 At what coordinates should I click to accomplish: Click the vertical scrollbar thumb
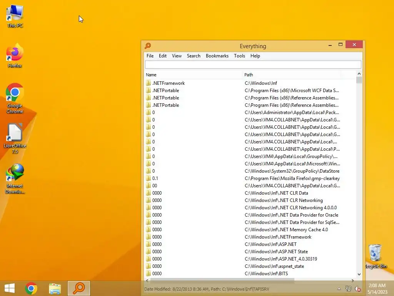[x=359, y=80]
